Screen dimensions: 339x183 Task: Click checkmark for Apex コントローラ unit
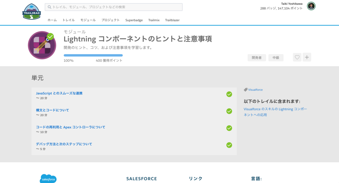point(229,128)
